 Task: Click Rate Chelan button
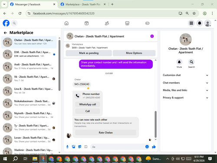105,133
